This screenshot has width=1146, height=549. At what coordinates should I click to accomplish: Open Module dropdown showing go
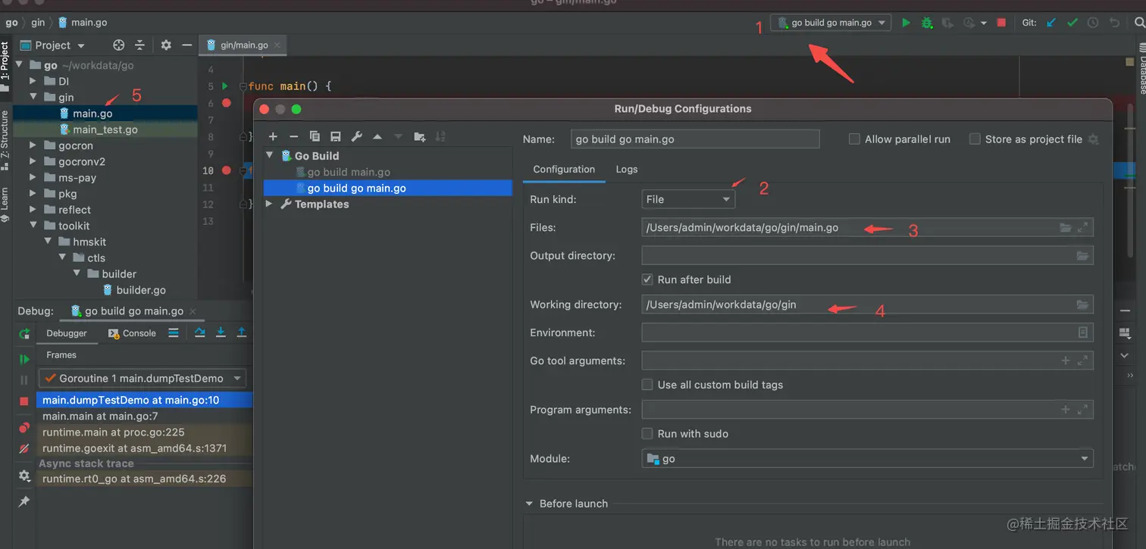coord(867,459)
